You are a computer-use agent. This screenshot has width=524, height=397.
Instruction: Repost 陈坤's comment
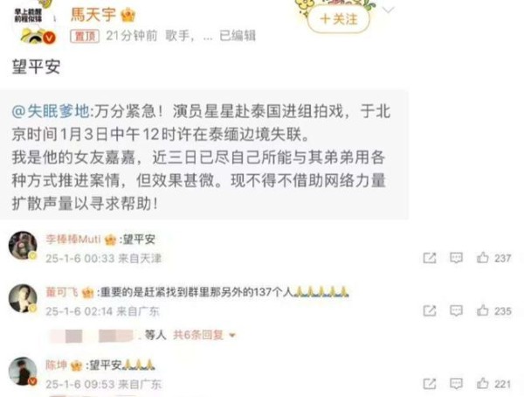[x=430, y=384]
